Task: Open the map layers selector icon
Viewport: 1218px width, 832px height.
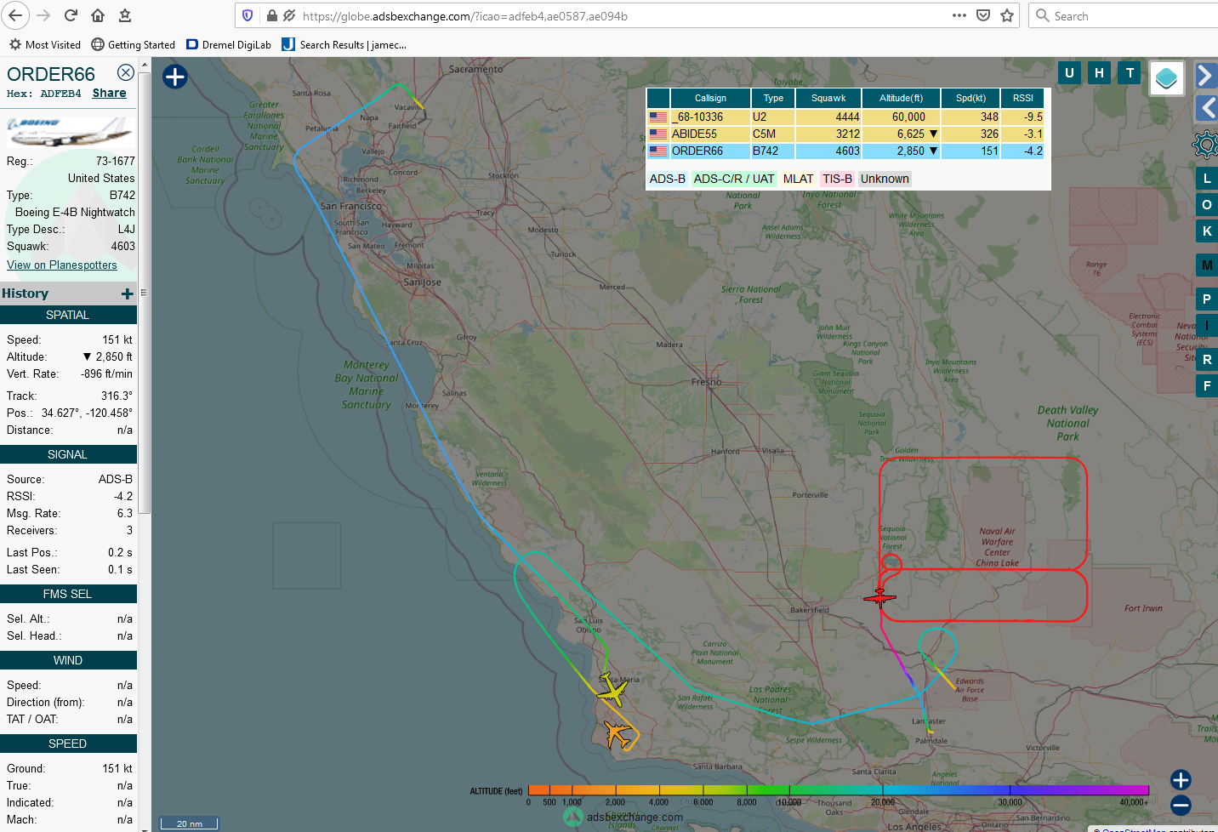Action: click(1166, 78)
